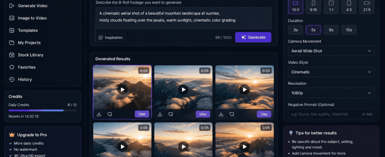This screenshot has height=157, width=385.
Task: Click the Tips lightbulb icon
Action: point(291,133)
